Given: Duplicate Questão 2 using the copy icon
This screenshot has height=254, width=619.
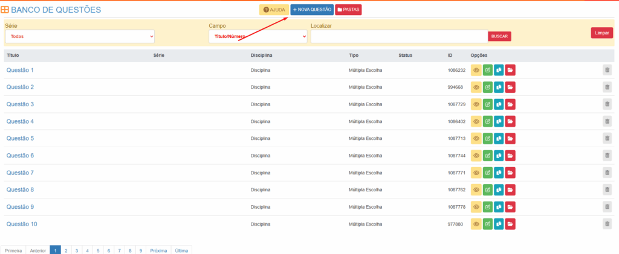Looking at the screenshot, I should pos(499,87).
